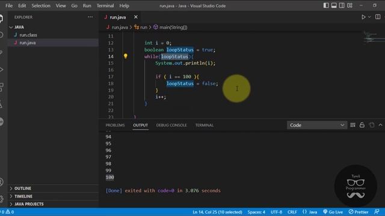Collapse the JAVA folder in Explorer

tap(54, 27)
